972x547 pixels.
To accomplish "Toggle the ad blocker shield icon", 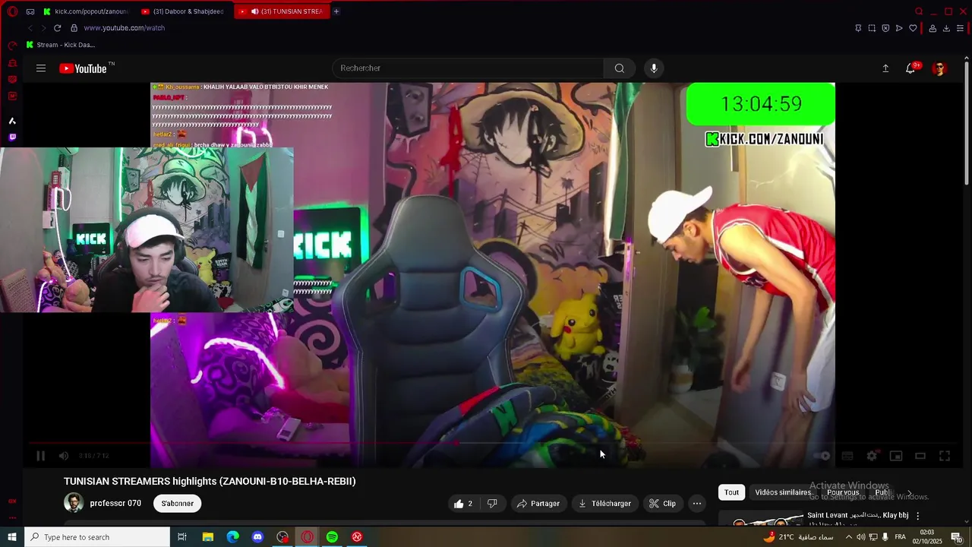I will (x=885, y=28).
